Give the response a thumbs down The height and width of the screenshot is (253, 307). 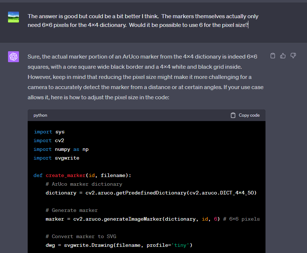tap(293, 56)
